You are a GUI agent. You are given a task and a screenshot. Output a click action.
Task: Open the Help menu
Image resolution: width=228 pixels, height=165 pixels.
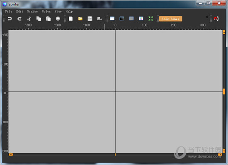[x=69, y=12]
